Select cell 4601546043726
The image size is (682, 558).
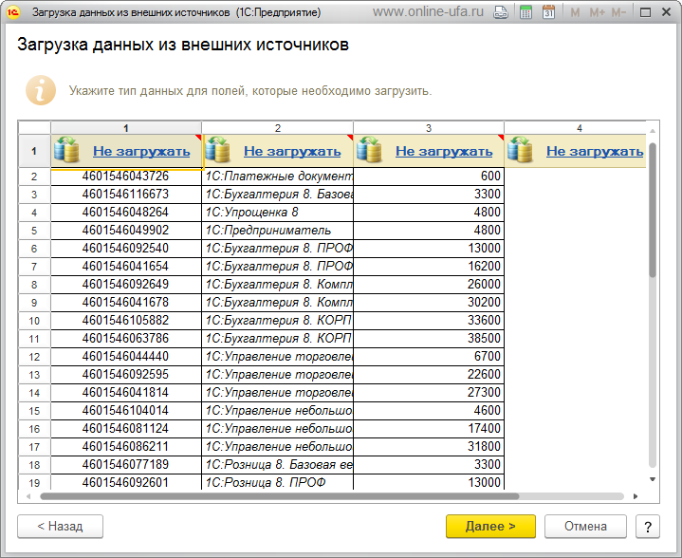pyautogui.click(x=126, y=177)
